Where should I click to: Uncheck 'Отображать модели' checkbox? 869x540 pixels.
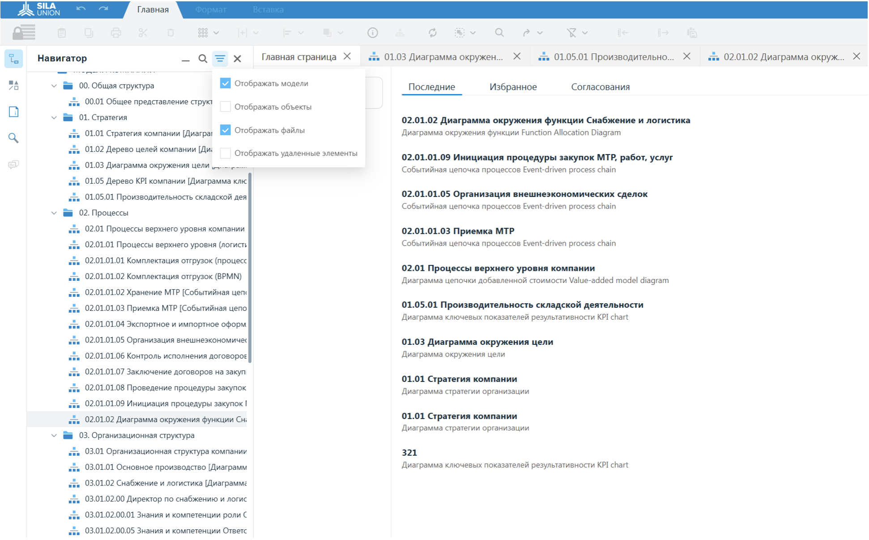point(226,83)
